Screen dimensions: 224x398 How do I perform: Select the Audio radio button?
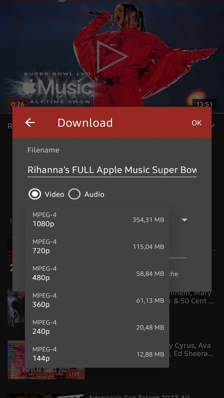tap(74, 194)
